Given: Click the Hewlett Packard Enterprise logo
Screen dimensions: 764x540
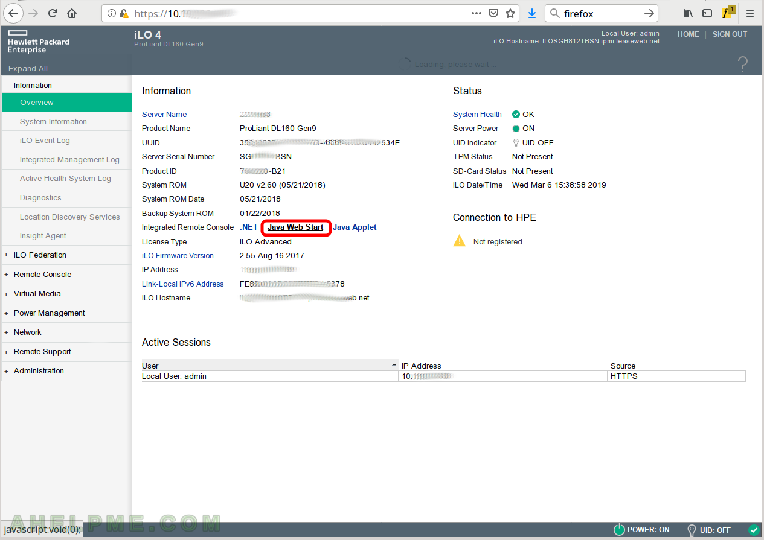Looking at the screenshot, I should click(38, 42).
